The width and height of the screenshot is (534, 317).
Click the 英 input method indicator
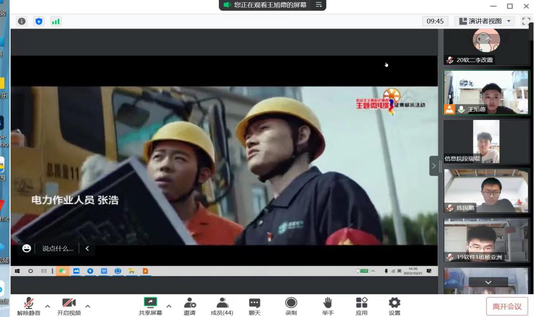click(399, 271)
